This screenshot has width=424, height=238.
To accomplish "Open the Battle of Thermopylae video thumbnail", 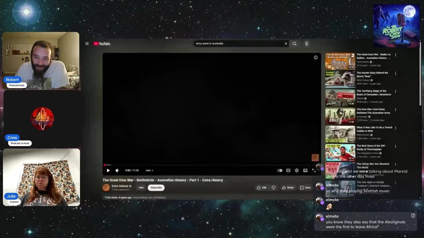I will (x=340, y=152).
